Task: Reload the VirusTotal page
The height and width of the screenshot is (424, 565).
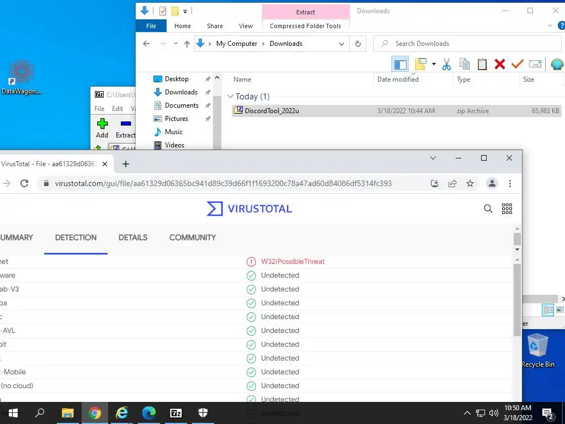Action: tap(24, 183)
